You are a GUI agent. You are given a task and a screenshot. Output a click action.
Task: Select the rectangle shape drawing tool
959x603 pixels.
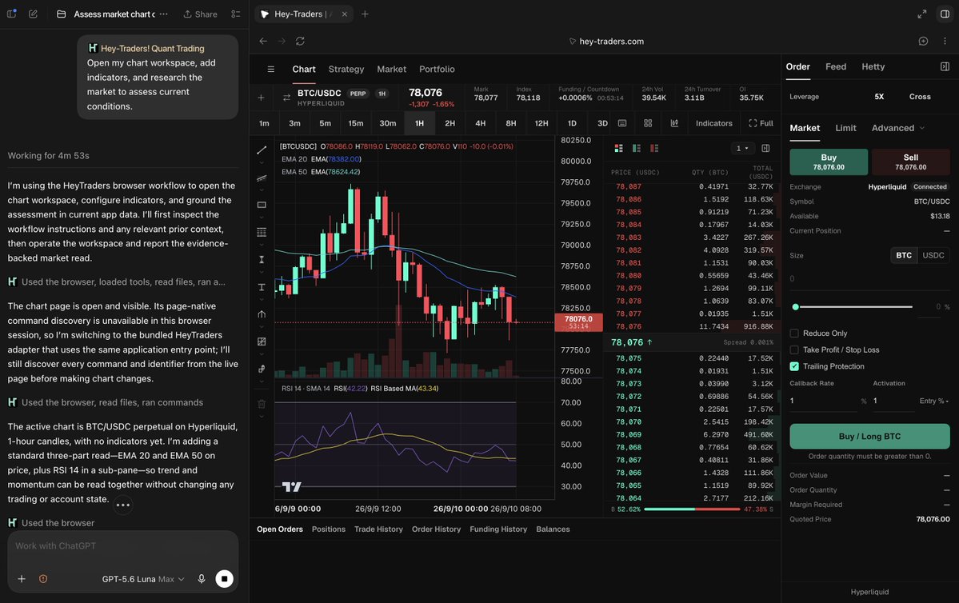(262, 205)
